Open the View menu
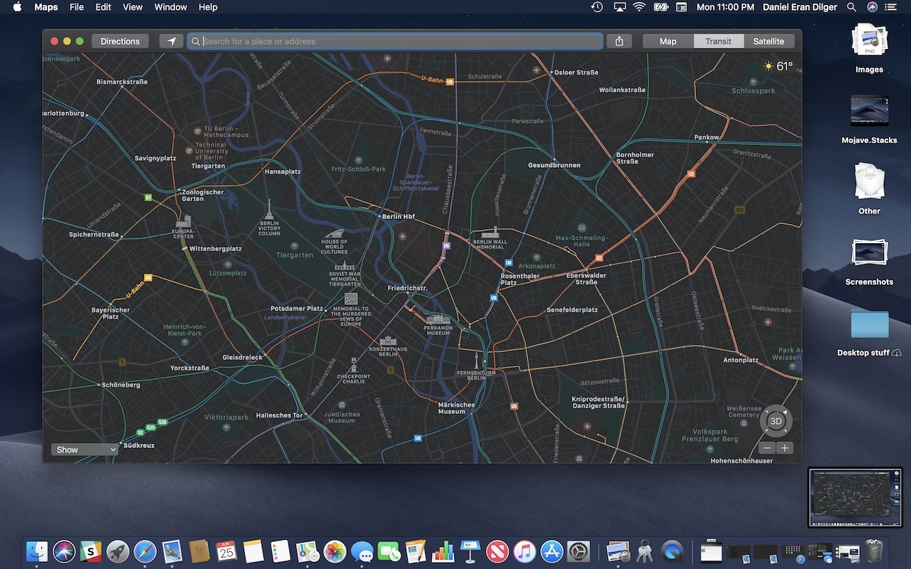This screenshot has height=569, width=911. (x=132, y=7)
